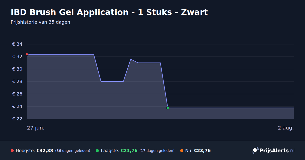Screen dimensions: 305x160
Task: Click the '€ 32' axis label
Action: click(x=17, y=57)
